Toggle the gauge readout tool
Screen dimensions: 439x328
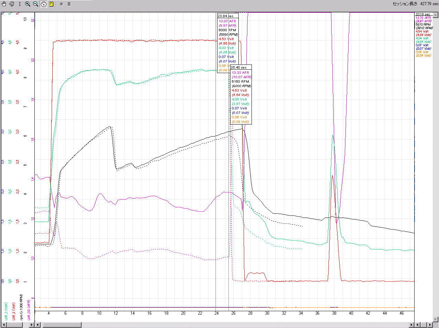44,4
